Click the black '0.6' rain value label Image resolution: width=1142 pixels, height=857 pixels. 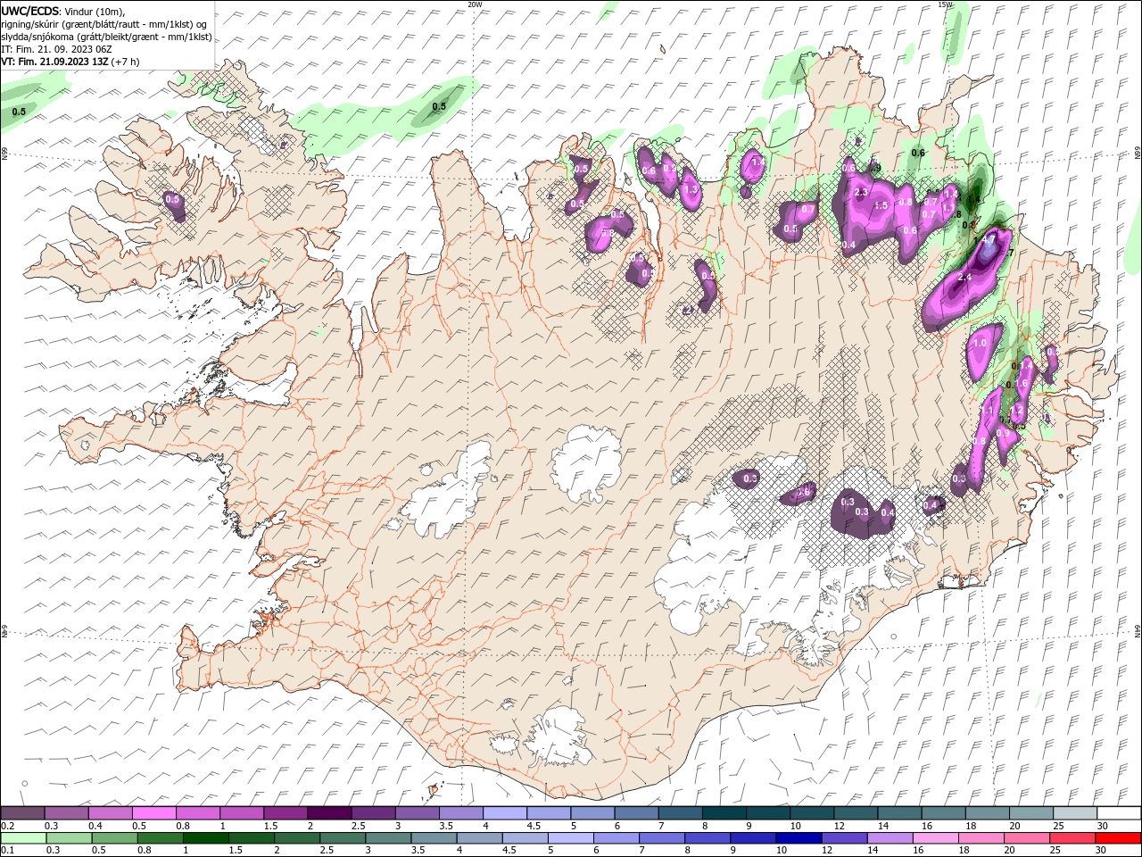[x=918, y=153]
